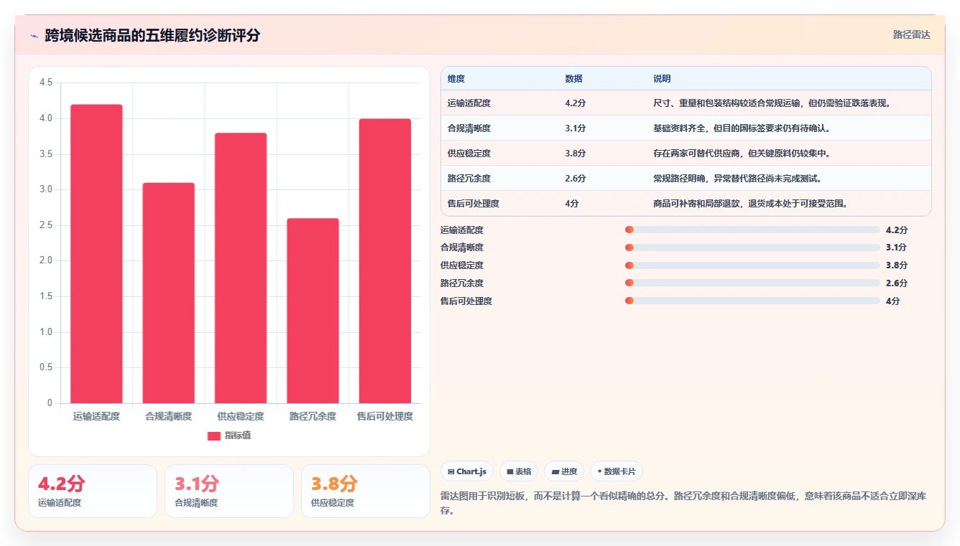Image resolution: width=960 pixels, height=546 pixels.
Task: Click the 数据卡片 chip sparkle icon
Action: (599, 471)
